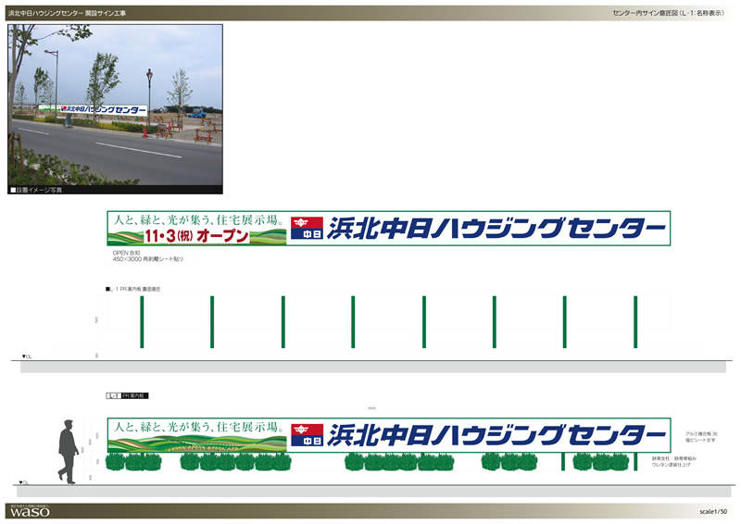Click the caption 設置イメージ写真

[36, 190]
